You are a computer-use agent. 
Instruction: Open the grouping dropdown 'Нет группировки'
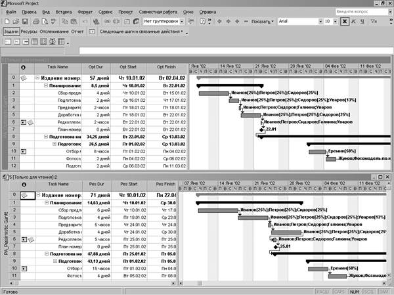pos(182,22)
